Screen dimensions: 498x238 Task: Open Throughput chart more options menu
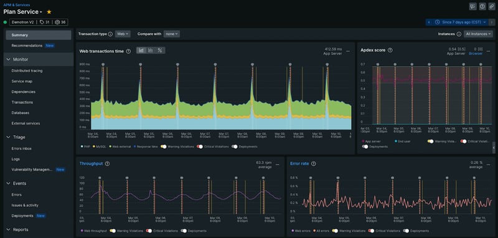point(277,164)
